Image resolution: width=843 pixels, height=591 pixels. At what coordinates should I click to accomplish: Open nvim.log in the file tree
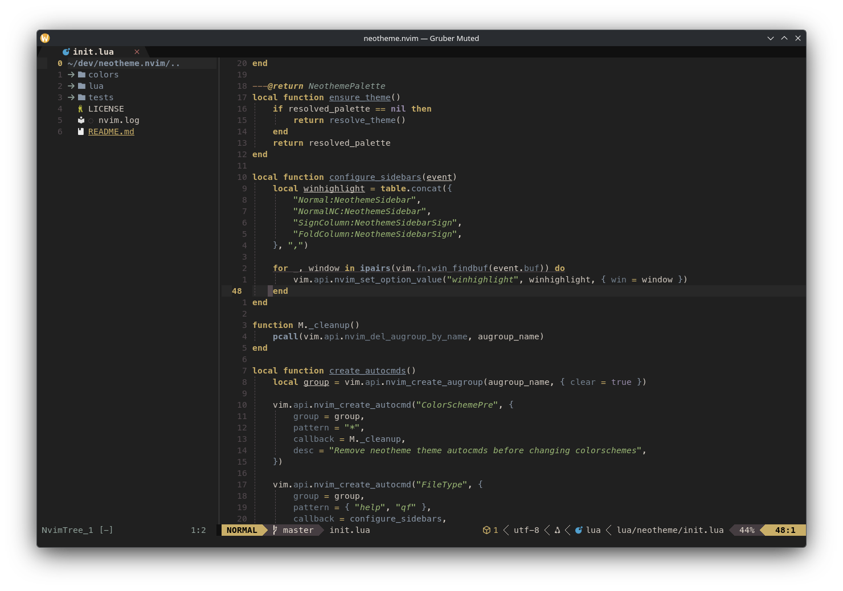(x=119, y=120)
